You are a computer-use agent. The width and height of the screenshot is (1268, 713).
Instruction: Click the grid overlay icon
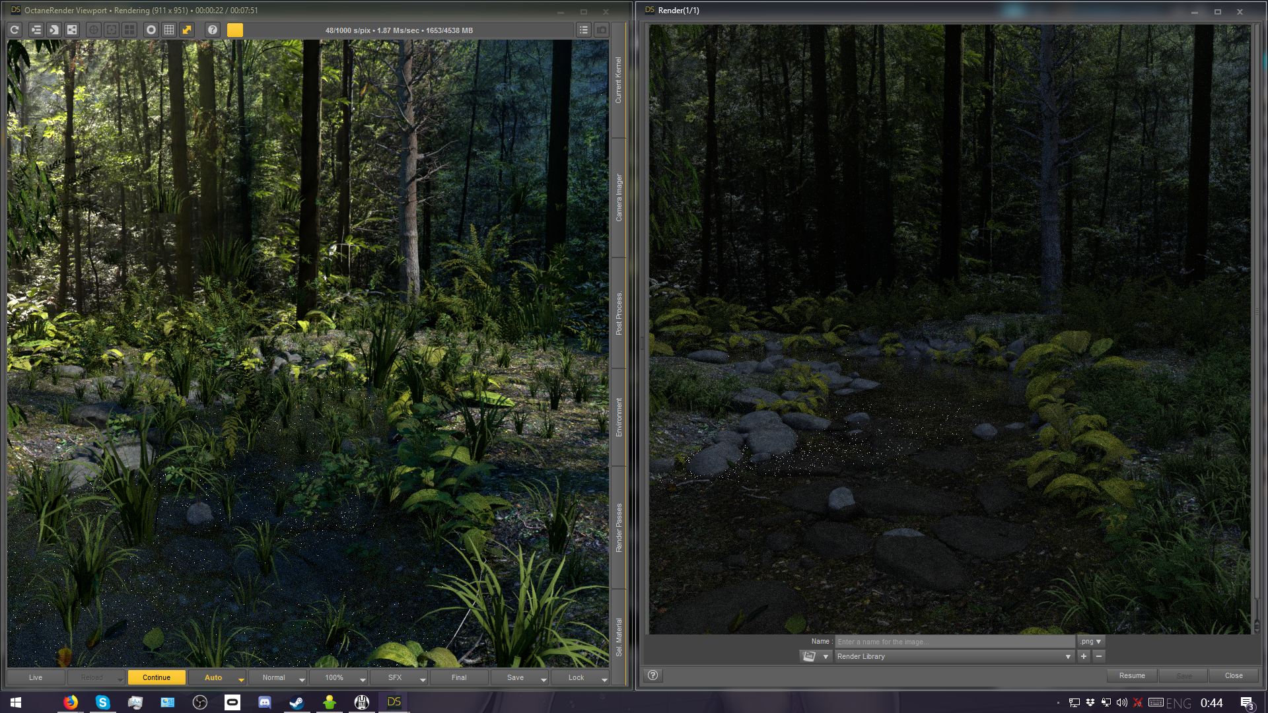(x=169, y=30)
